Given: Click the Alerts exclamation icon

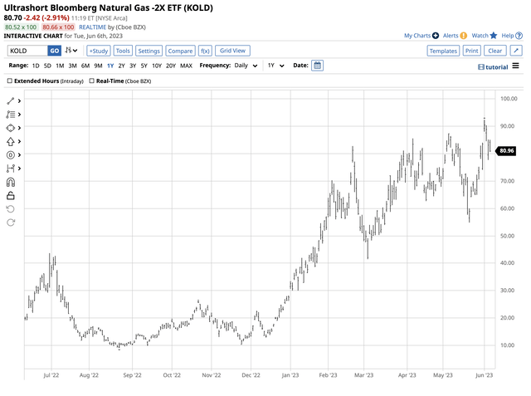Looking at the screenshot, I should pyautogui.click(x=464, y=36).
